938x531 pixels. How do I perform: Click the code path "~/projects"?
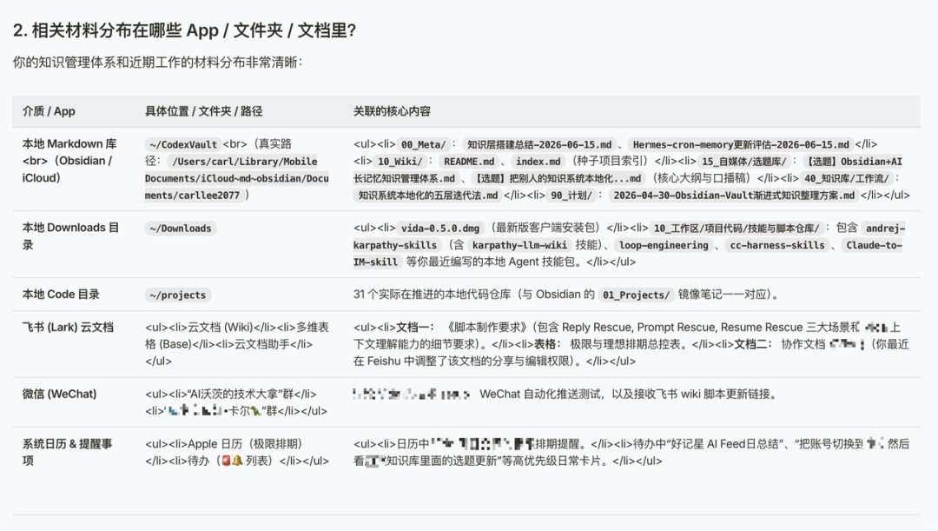[178, 295]
